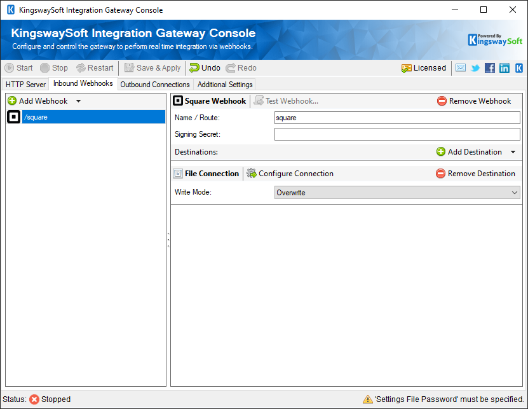Click Add Destination button
Image resolution: width=528 pixels, height=409 pixels.
tap(469, 152)
